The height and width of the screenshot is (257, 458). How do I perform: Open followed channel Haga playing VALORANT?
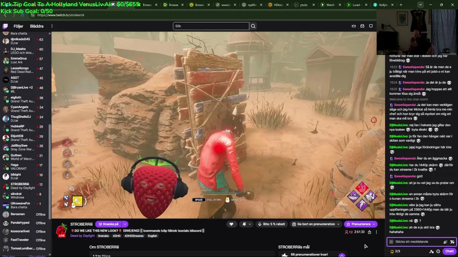point(25,167)
